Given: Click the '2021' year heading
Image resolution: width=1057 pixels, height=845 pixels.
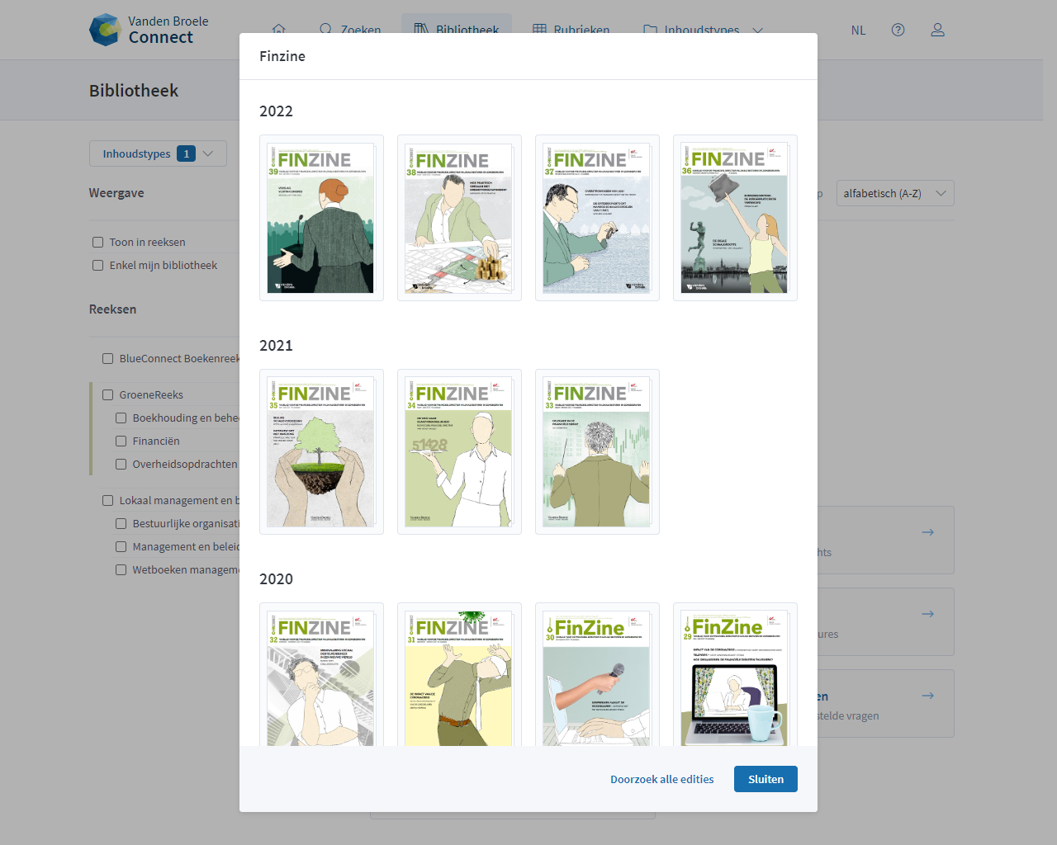Looking at the screenshot, I should coord(276,346).
